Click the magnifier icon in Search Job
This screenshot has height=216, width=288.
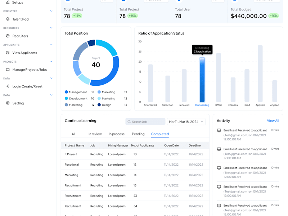tap(129, 122)
